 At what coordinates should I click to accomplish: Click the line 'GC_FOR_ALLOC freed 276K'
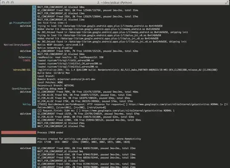(85, 101)
